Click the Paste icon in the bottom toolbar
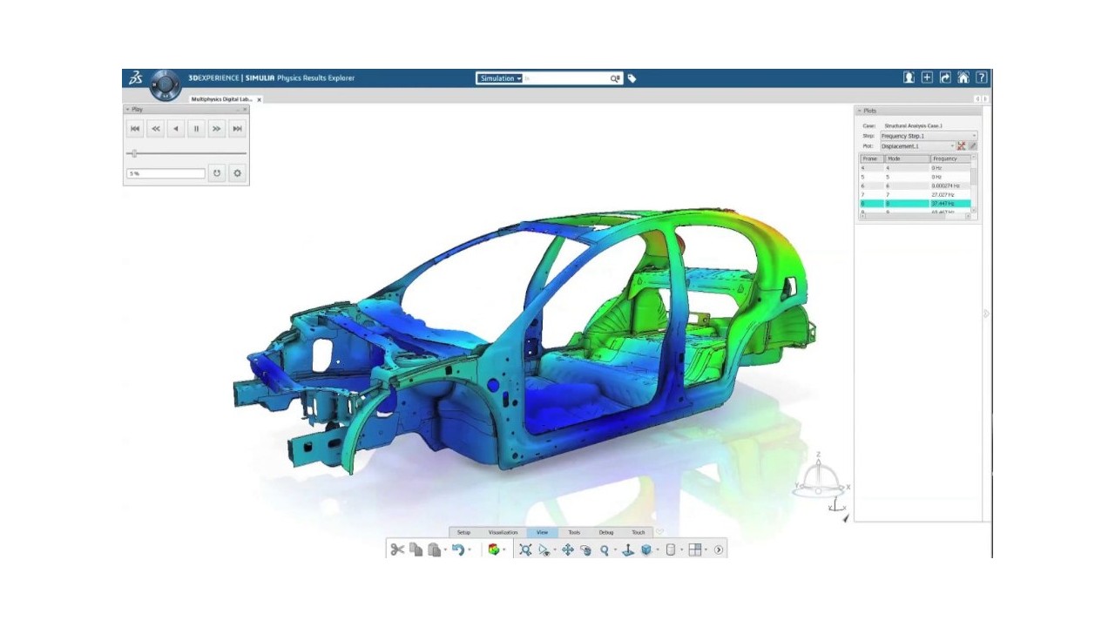Image resolution: width=1115 pixels, height=627 pixels. coord(434,549)
